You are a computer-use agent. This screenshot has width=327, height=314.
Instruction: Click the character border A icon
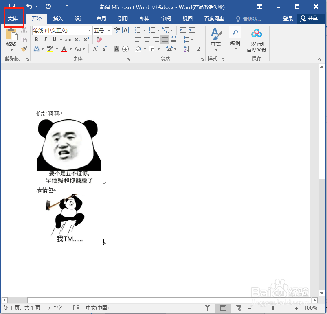pos(125,30)
